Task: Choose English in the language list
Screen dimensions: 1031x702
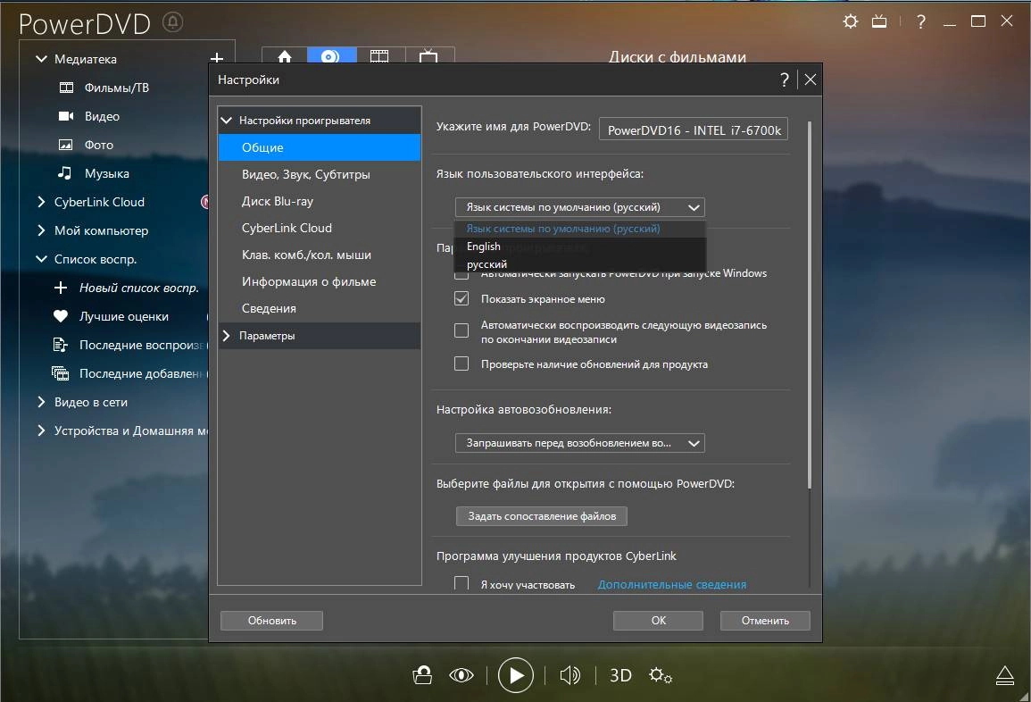Action: pos(580,247)
